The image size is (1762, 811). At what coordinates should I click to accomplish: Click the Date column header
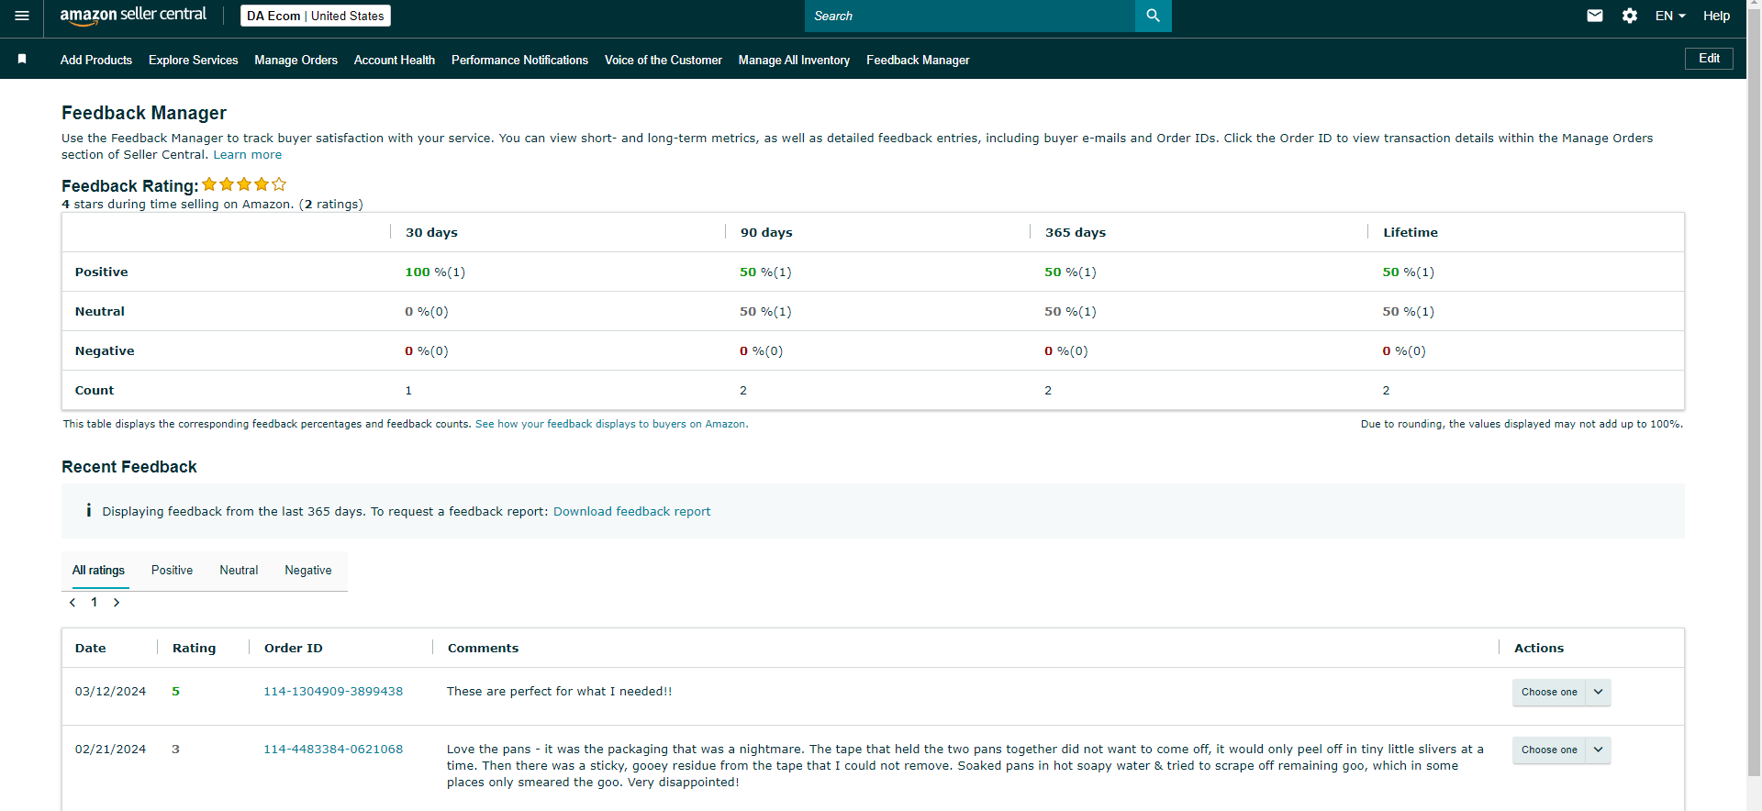(90, 648)
